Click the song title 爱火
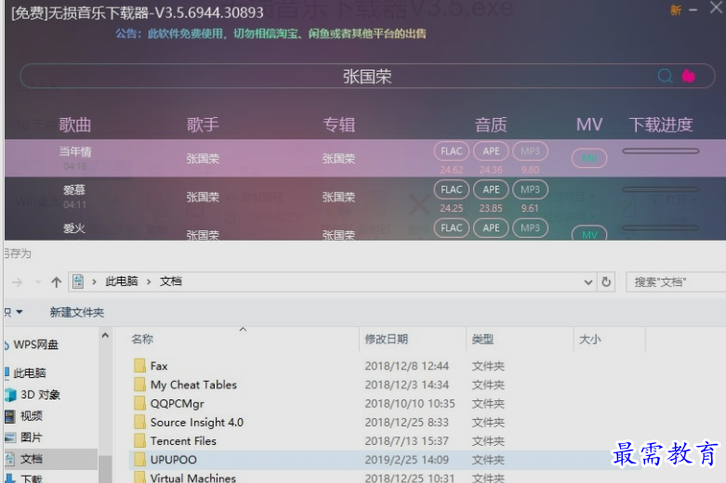Viewport: 726px width, 483px height. pyautogui.click(x=74, y=228)
